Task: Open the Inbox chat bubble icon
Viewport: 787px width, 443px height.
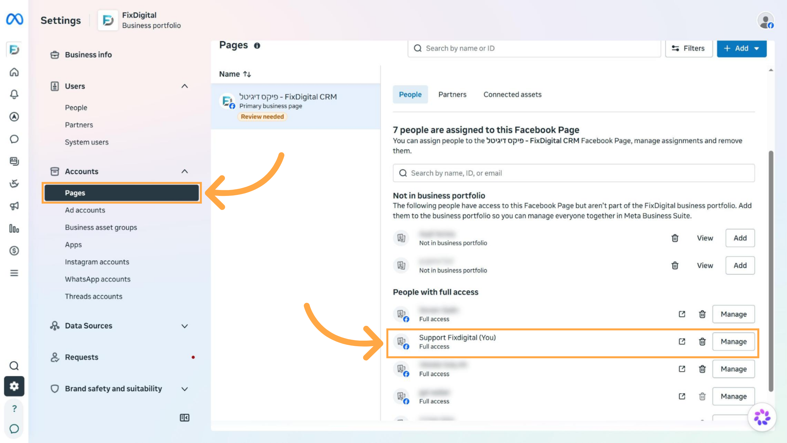Action: tap(14, 139)
